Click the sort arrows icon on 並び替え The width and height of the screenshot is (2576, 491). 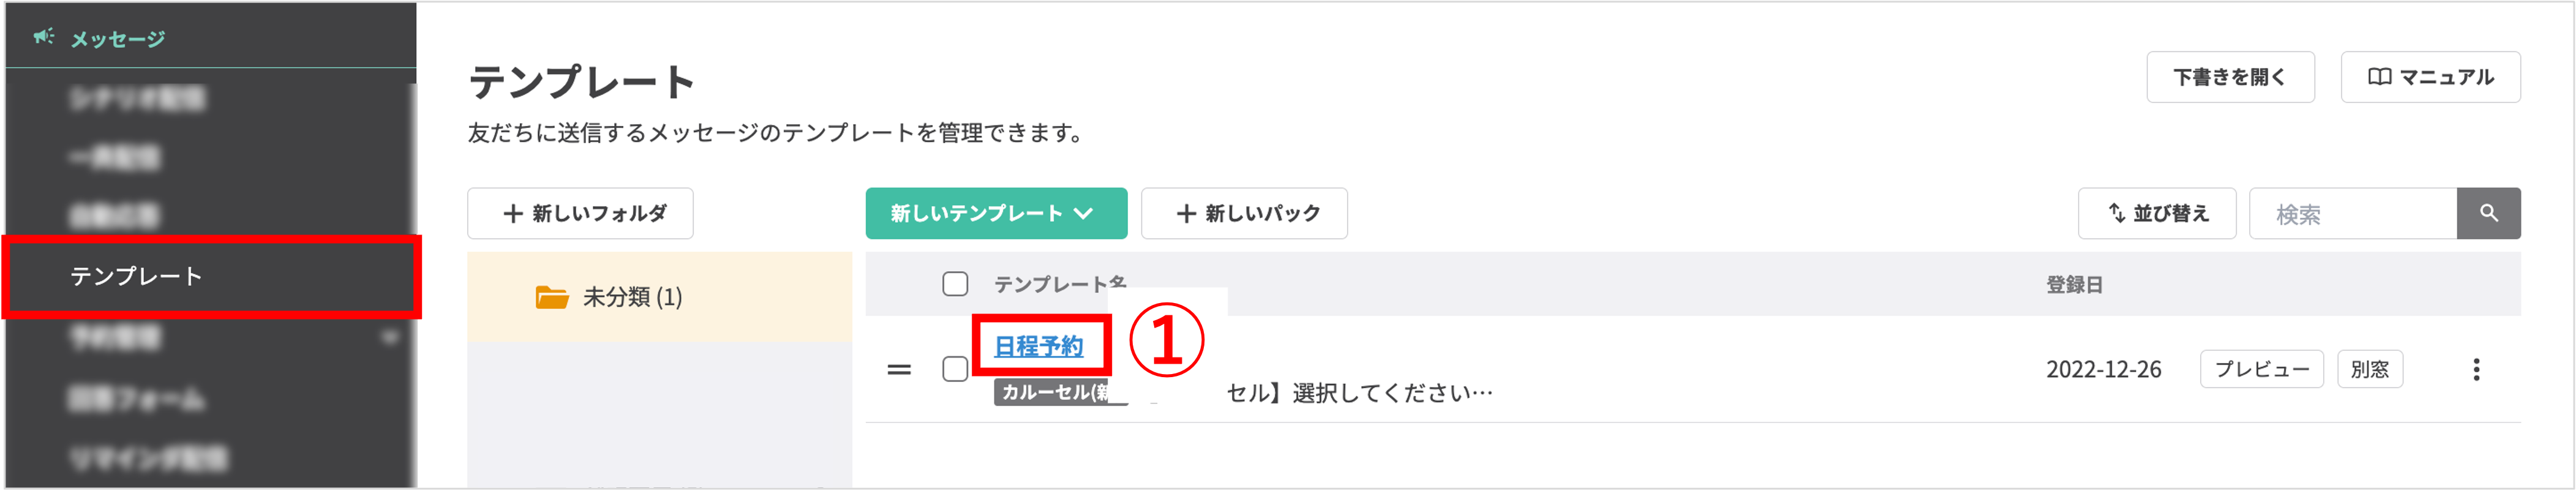pos(2116,213)
